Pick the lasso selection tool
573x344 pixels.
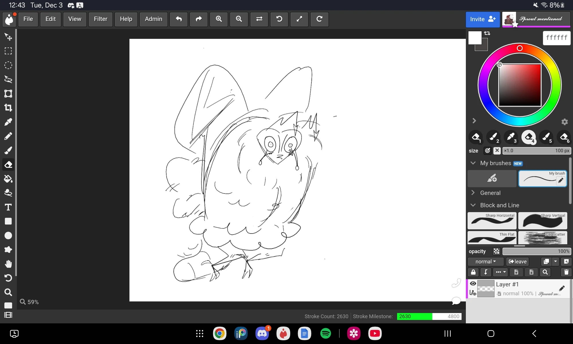pyautogui.click(x=8, y=79)
